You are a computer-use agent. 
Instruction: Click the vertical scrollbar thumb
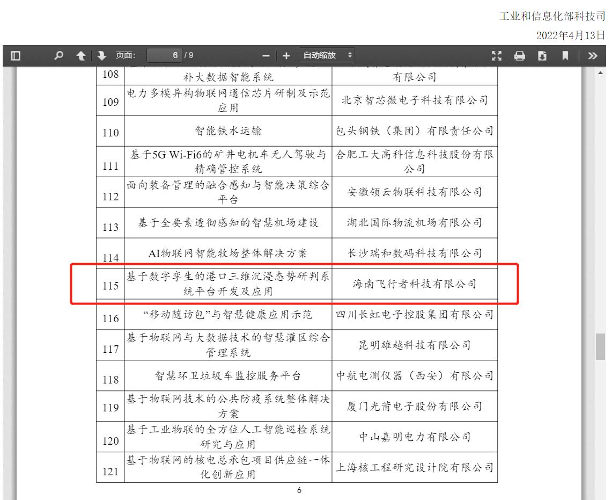600,346
